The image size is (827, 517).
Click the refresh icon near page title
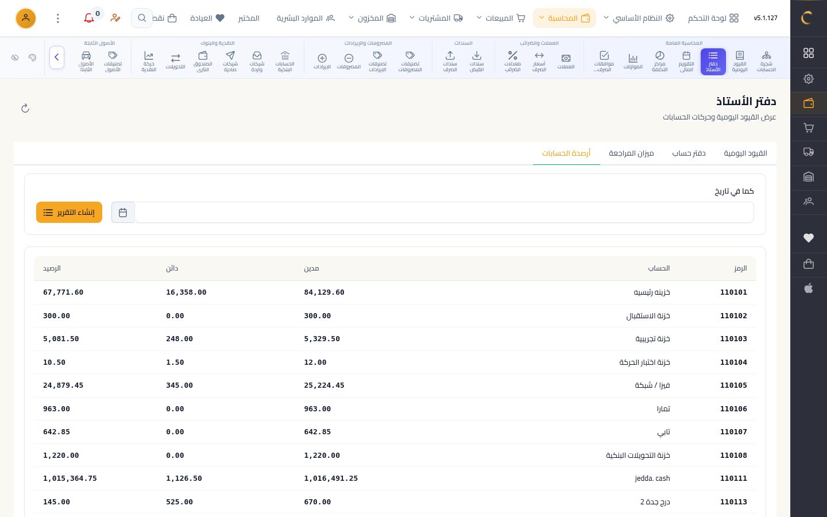[x=25, y=109]
